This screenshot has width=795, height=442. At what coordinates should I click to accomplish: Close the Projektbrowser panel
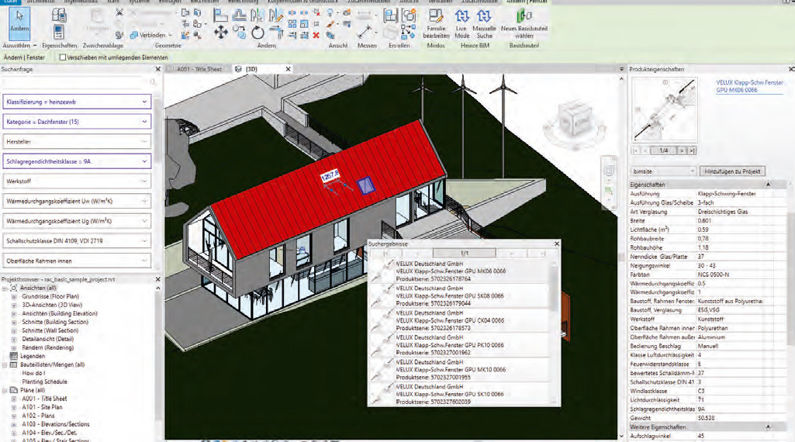(157, 279)
